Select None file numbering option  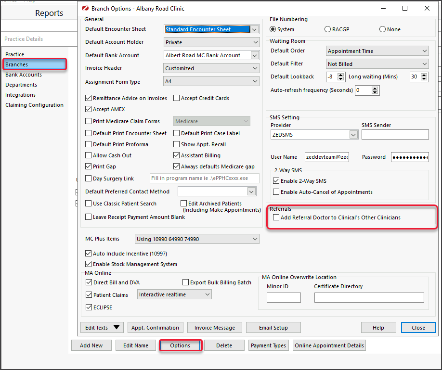382,29
